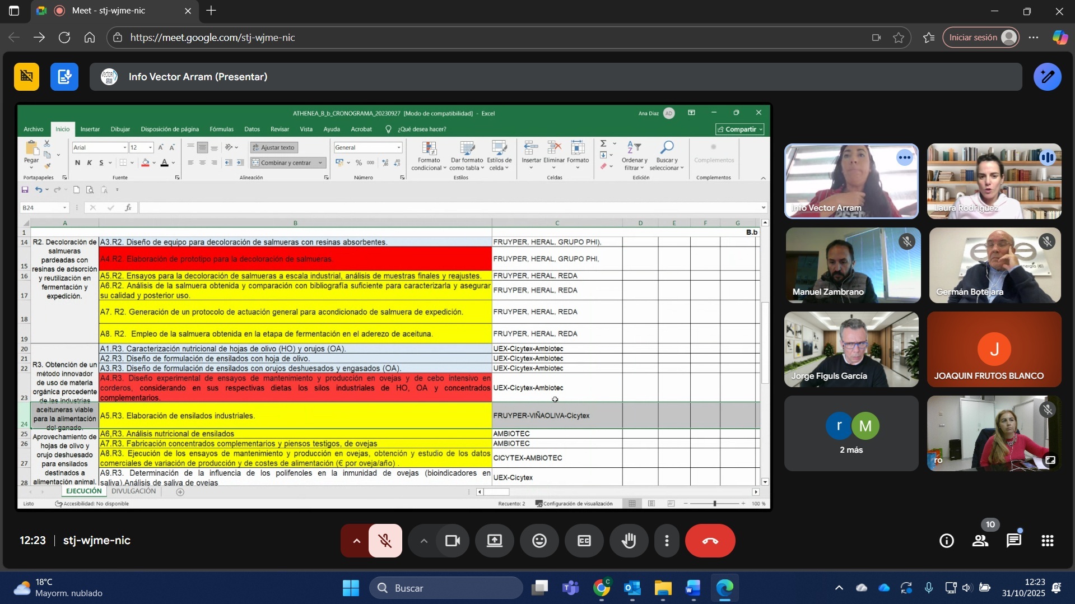
Task: Open meeting details info icon
Action: click(946, 541)
